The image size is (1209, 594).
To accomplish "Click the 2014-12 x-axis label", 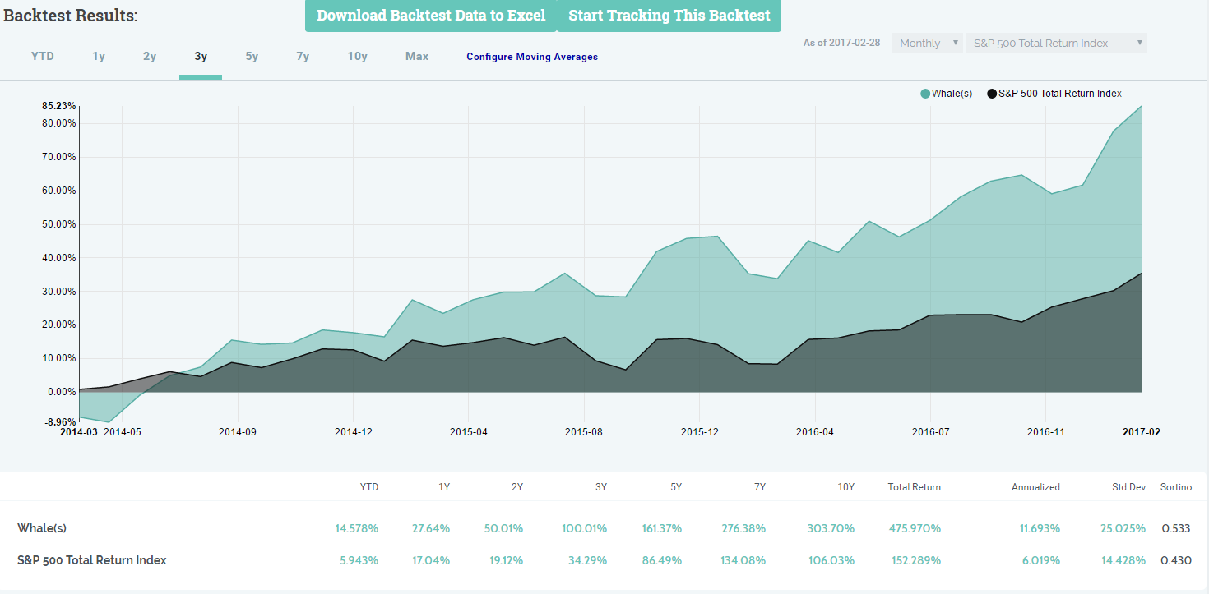I will 352,431.
